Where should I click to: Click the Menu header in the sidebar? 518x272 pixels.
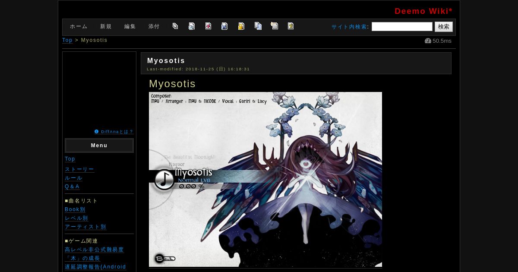click(x=99, y=145)
